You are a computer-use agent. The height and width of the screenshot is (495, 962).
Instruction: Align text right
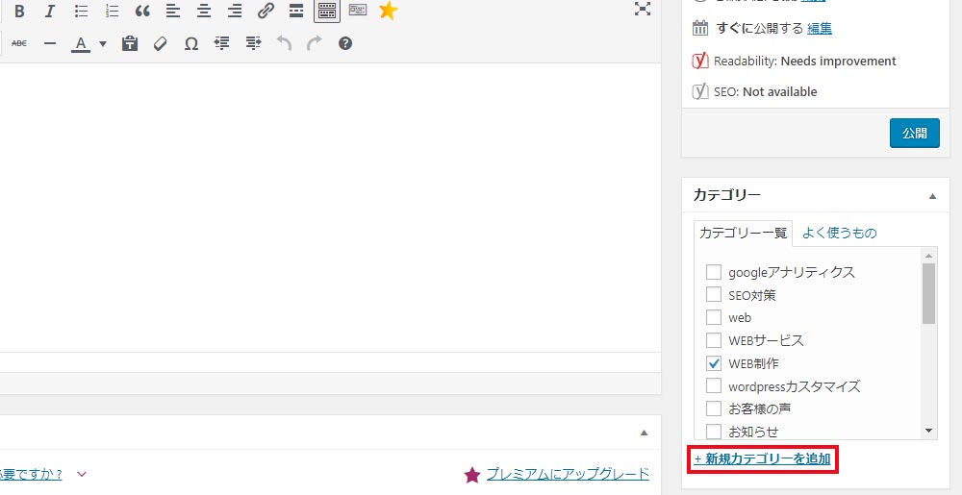tap(235, 11)
